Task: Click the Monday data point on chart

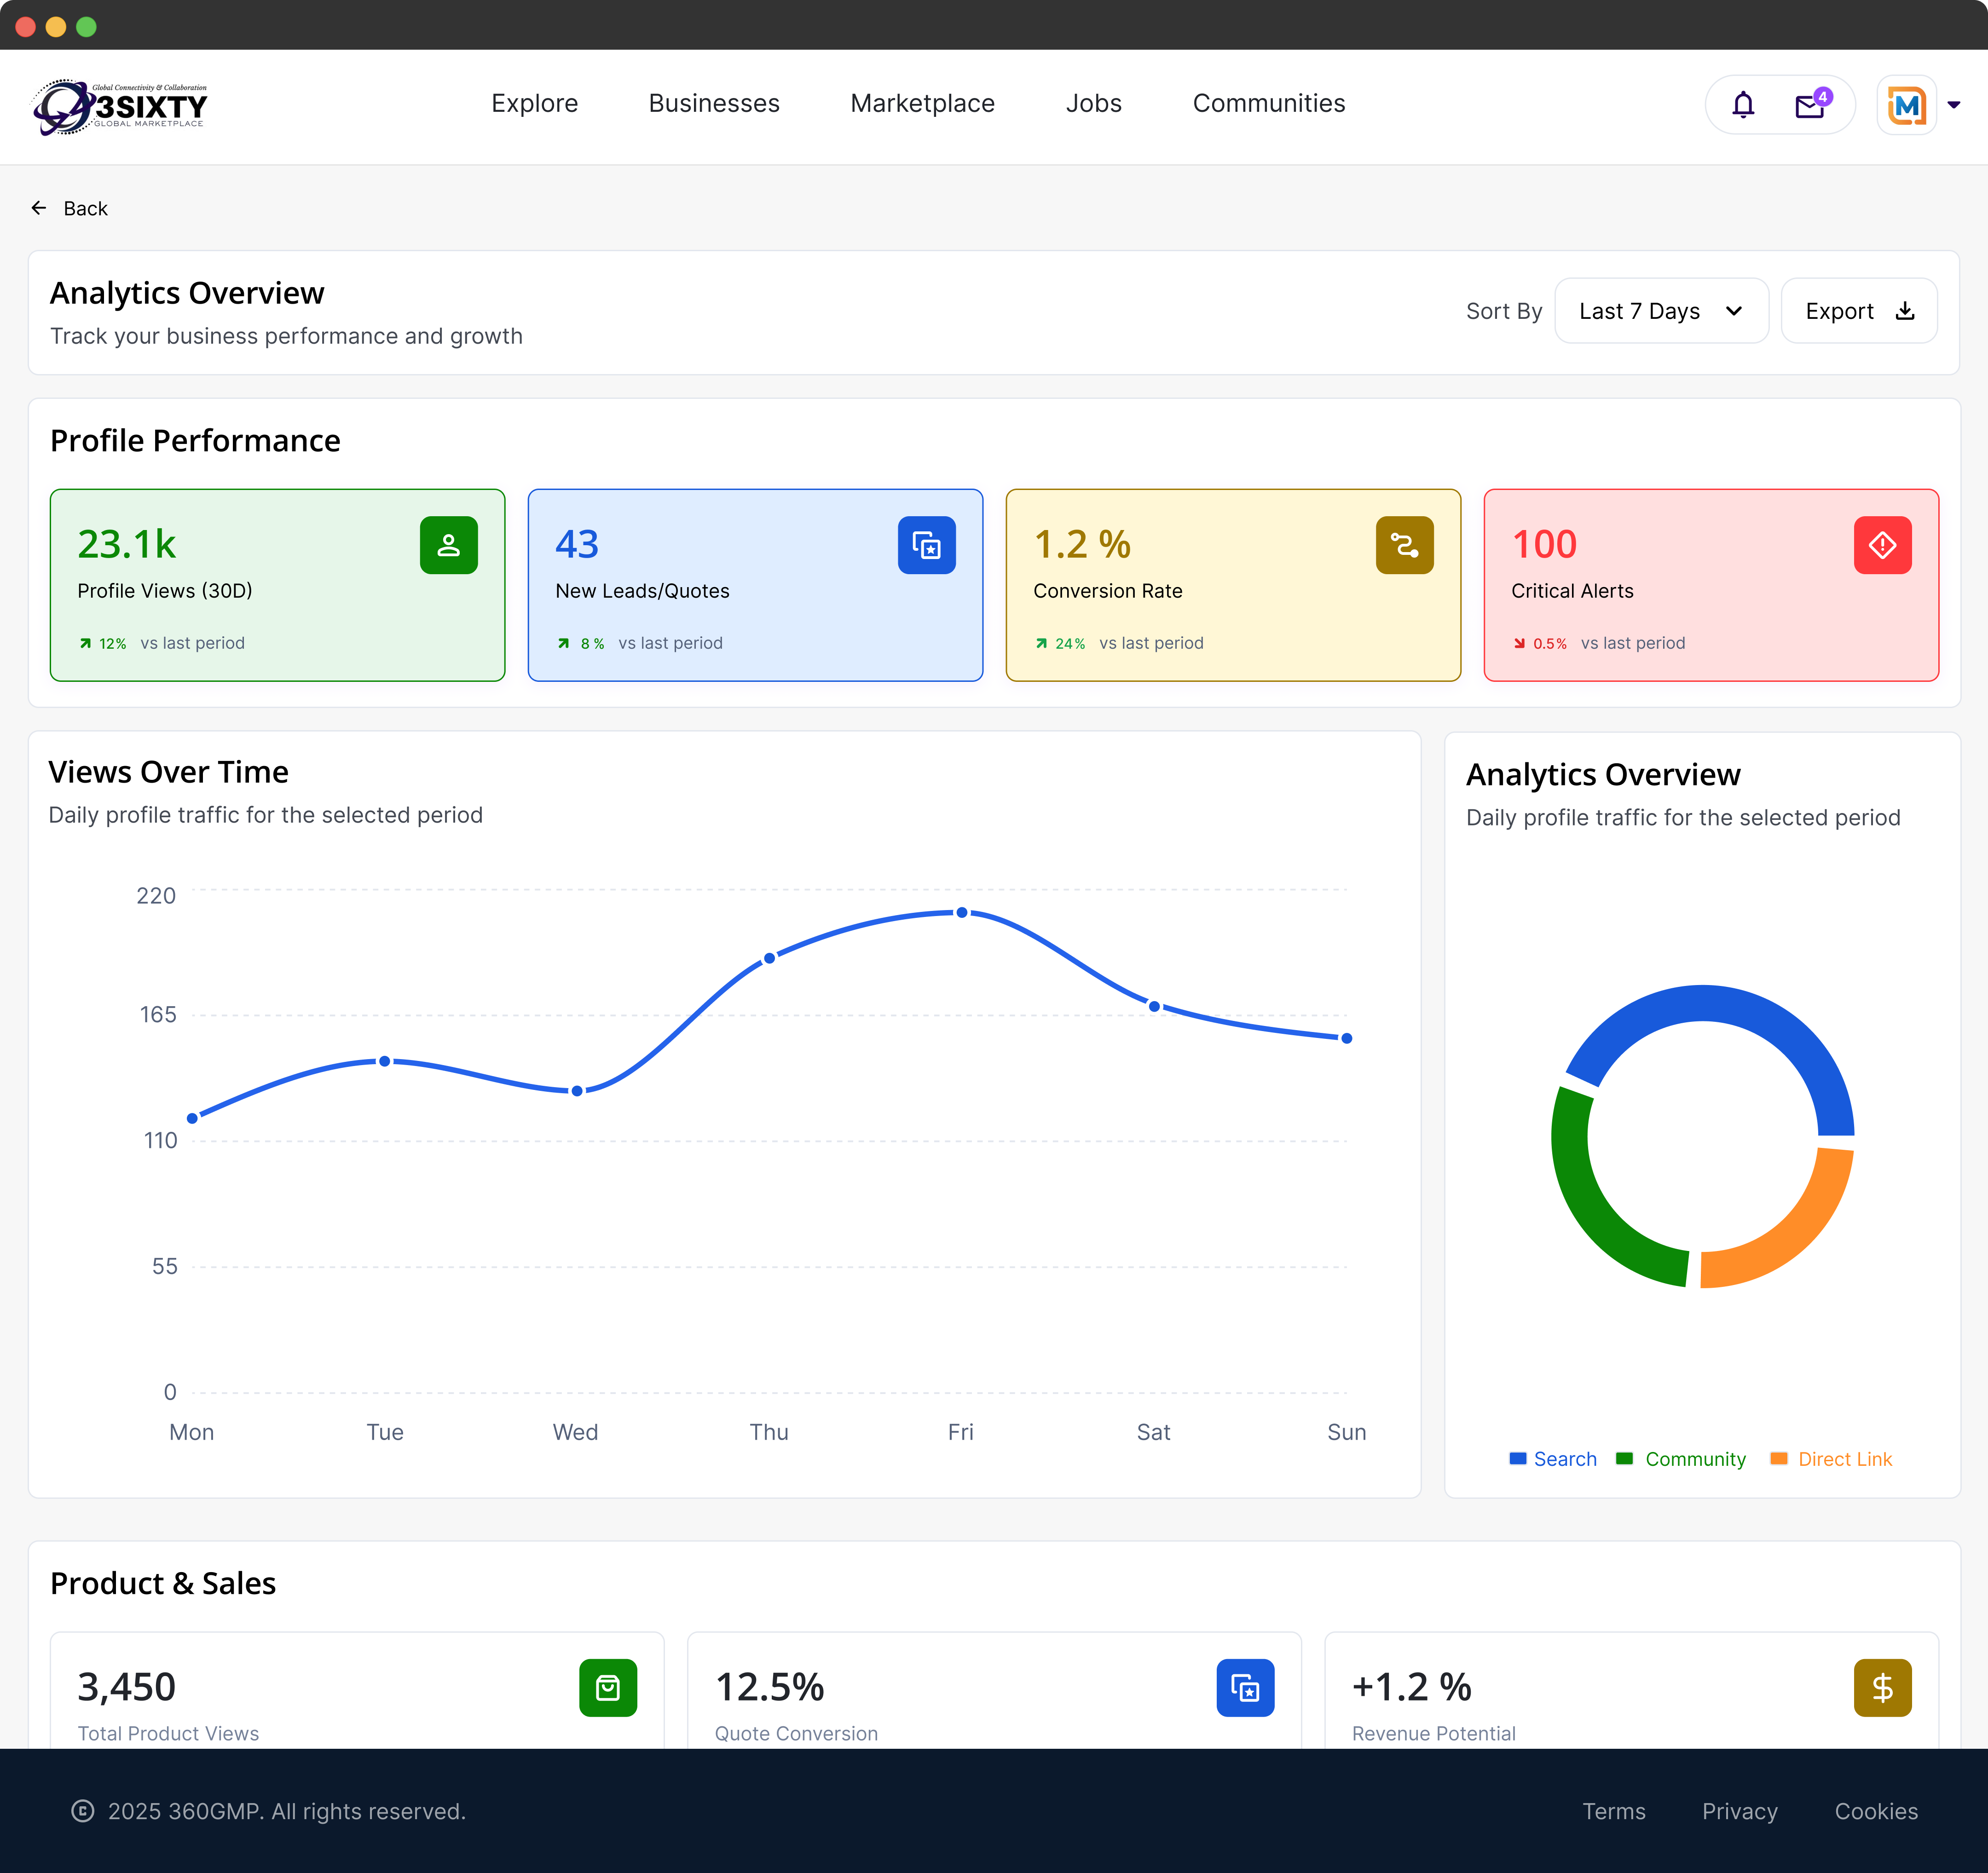Action: point(192,1119)
